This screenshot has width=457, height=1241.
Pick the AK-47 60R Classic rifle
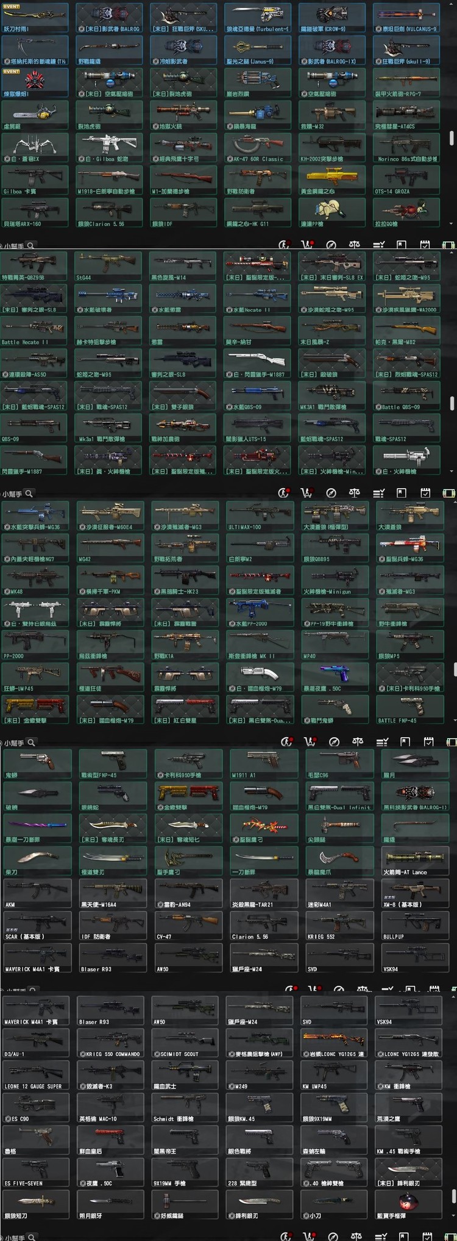coord(258,148)
